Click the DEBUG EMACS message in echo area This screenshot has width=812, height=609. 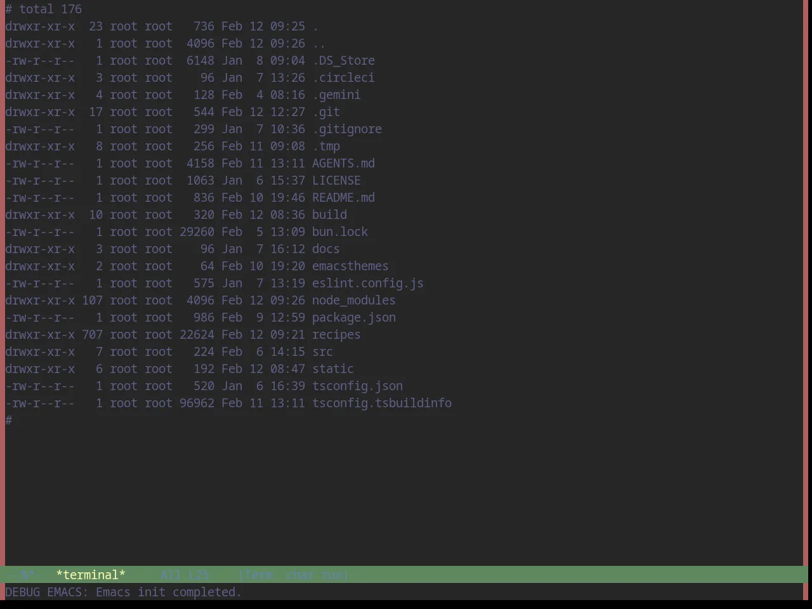pos(123,592)
